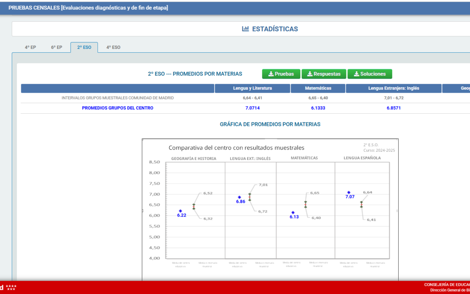Click the 7.0714 average value
This screenshot has height=294, width=470.
pyautogui.click(x=252, y=108)
